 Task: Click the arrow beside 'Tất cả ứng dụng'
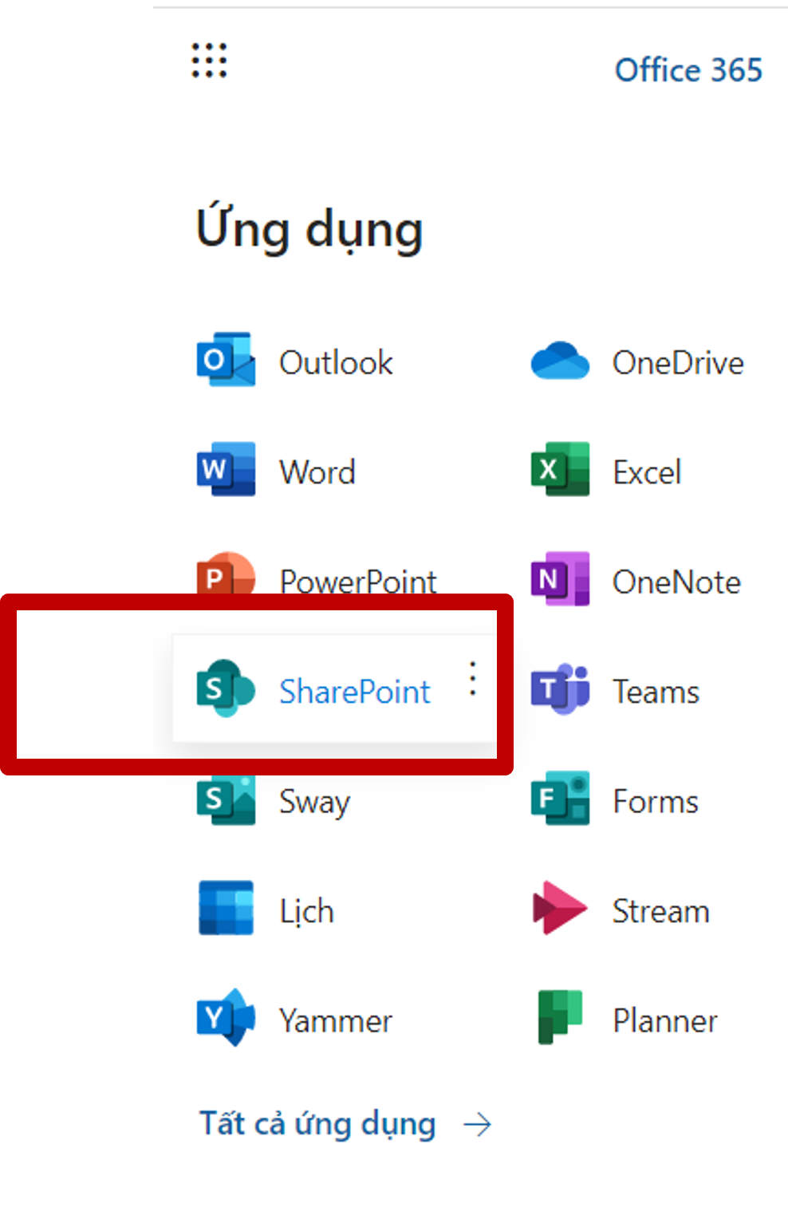click(x=477, y=1125)
